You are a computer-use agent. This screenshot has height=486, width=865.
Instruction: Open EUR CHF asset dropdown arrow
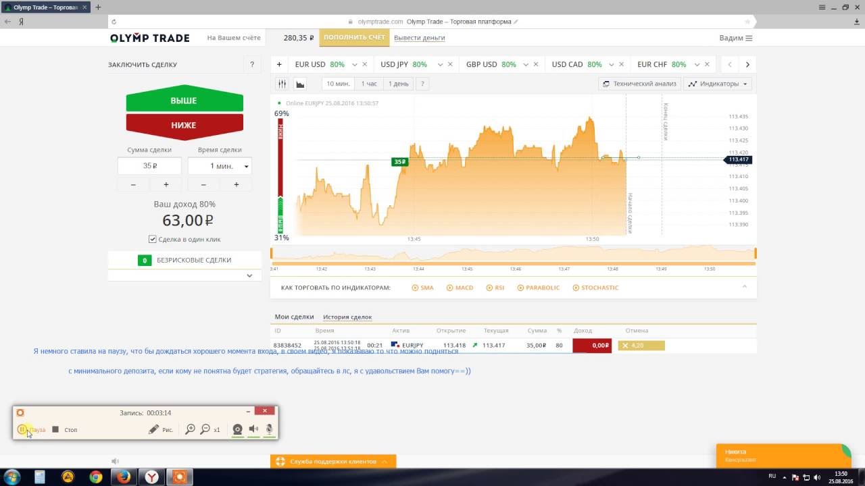697,65
